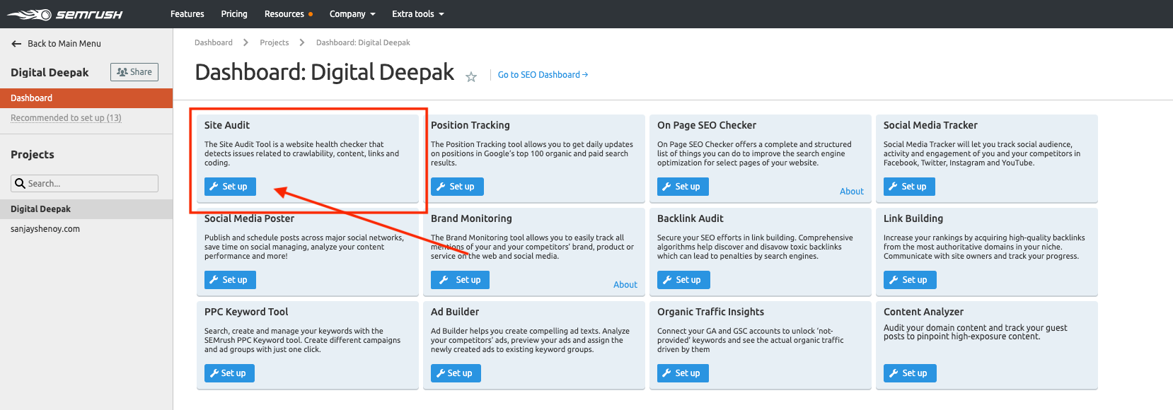Click the SEMrush logo
Screen dimensions: 1173x410
(x=64, y=14)
